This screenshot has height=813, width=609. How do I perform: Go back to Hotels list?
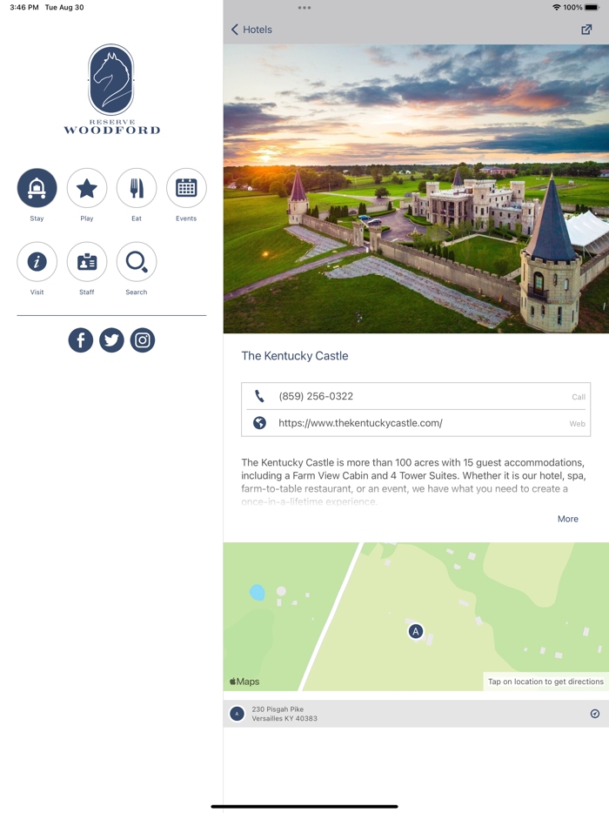coord(251,30)
